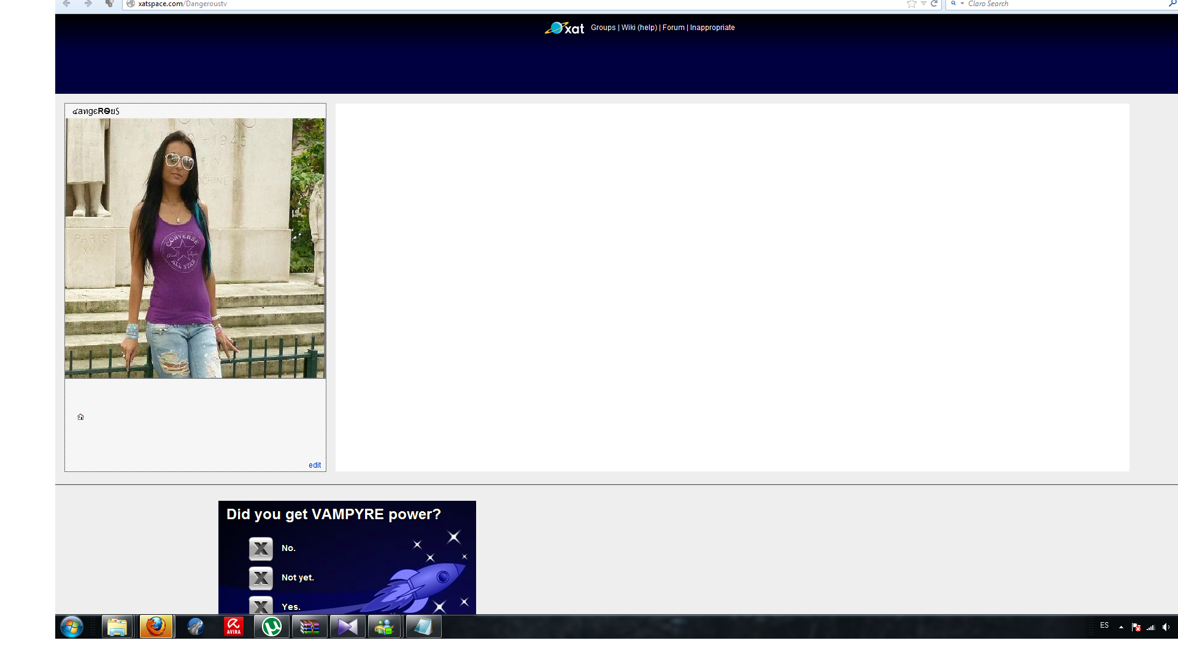This screenshot has height=662, width=1178.
Task: Vote "Yes." in VAMPYRE poll
Action: (x=261, y=606)
